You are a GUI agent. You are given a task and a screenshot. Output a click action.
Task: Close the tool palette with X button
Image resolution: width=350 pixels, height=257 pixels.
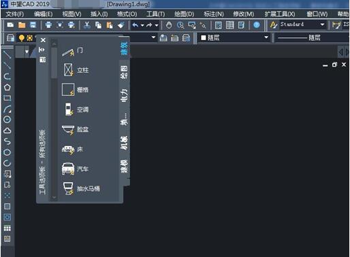tap(43, 40)
